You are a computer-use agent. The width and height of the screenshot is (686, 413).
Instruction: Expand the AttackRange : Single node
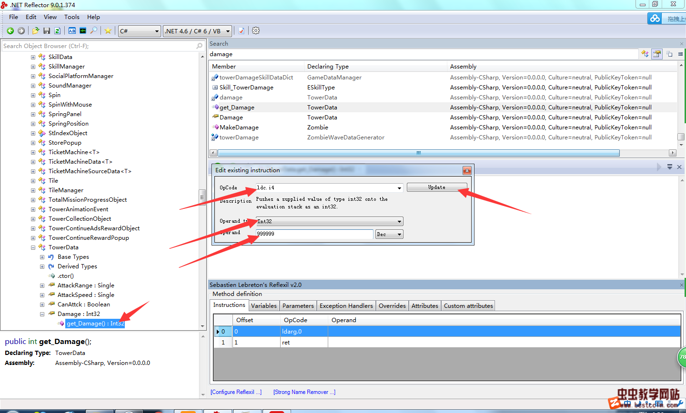[42, 285]
